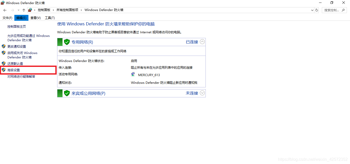
Task: Click the 专用网络(R) header title
Action: tap(82, 42)
